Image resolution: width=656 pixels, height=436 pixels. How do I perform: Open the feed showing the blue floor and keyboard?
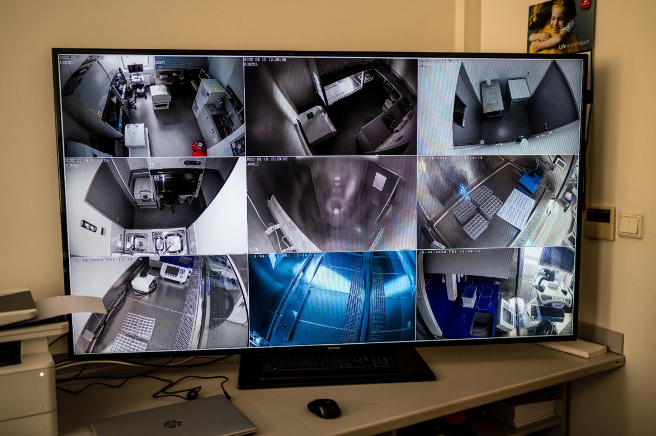496,292
